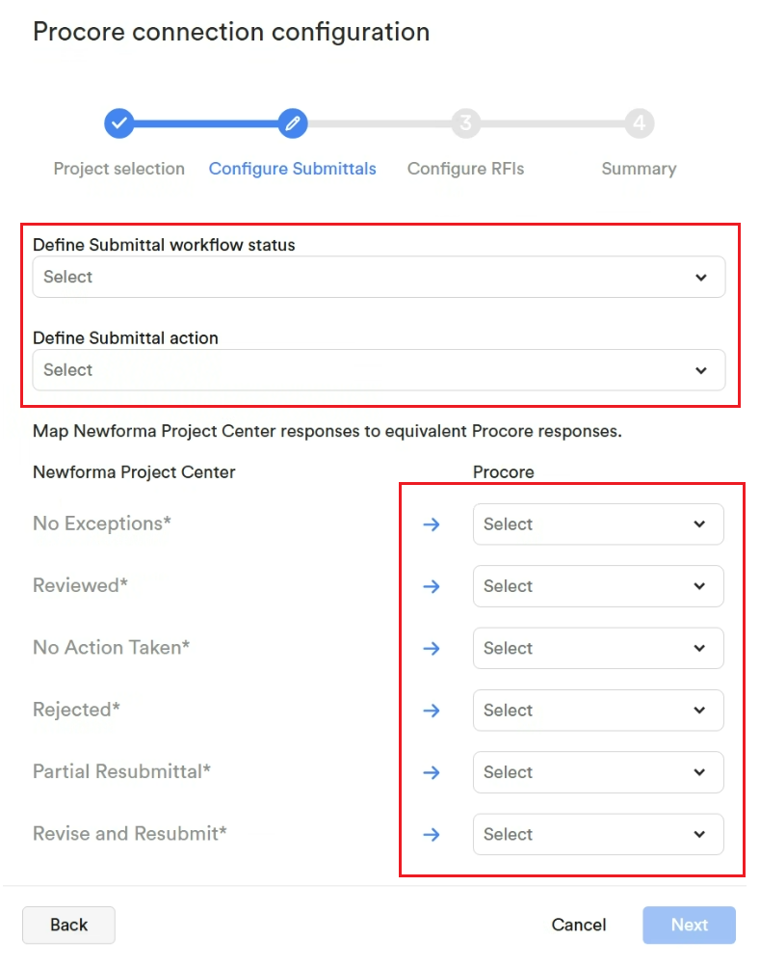Expand the Procore dropdown for No Exceptions
This screenshot has width=760, height=967.
598,524
